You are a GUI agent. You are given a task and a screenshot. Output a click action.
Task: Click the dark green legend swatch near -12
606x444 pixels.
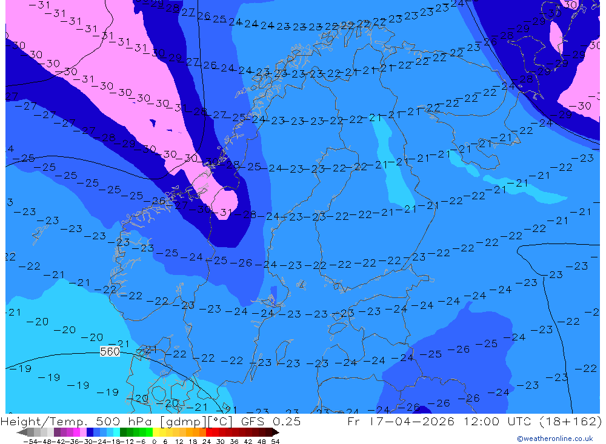(x=123, y=432)
